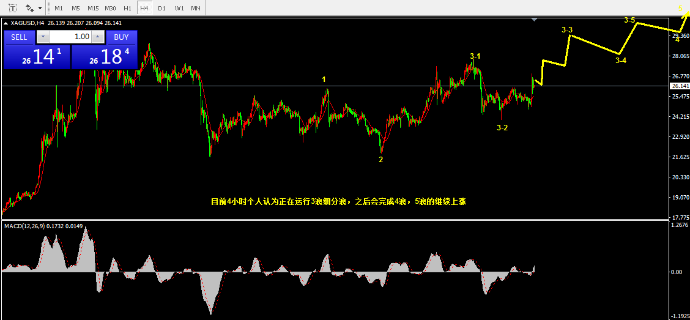This screenshot has width=690, height=320.
Task: Collapse the one-click trading panel triangle
Action: pos(6,23)
